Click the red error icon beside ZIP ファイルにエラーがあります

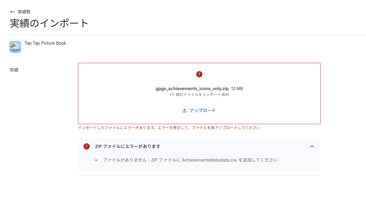click(87, 146)
